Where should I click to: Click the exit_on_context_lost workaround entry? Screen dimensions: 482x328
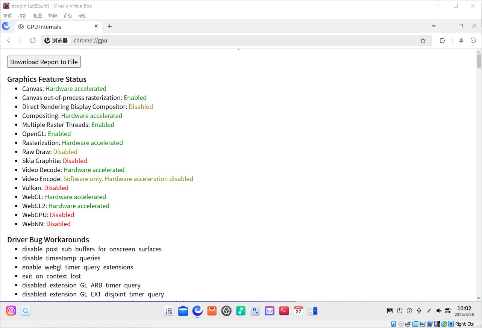pyautogui.click(x=52, y=276)
